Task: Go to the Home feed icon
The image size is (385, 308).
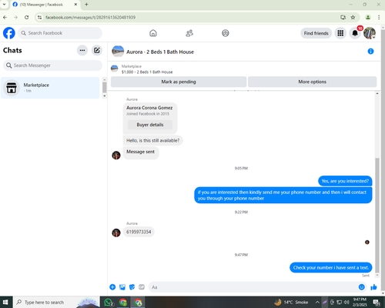Action: (x=153, y=33)
